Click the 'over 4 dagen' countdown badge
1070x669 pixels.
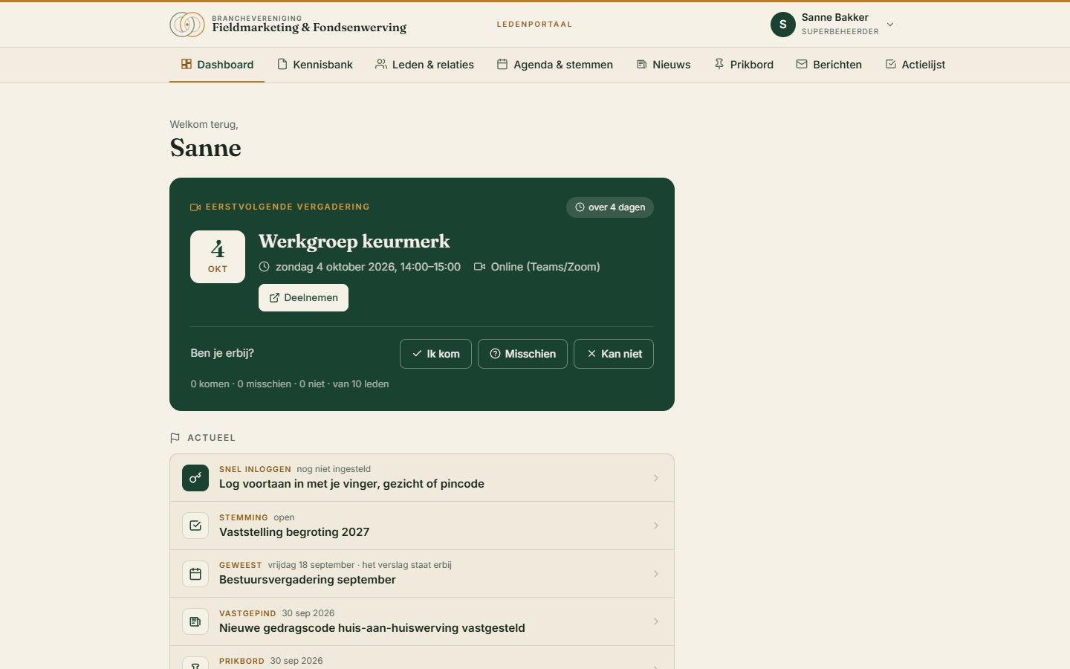[610, 207]
